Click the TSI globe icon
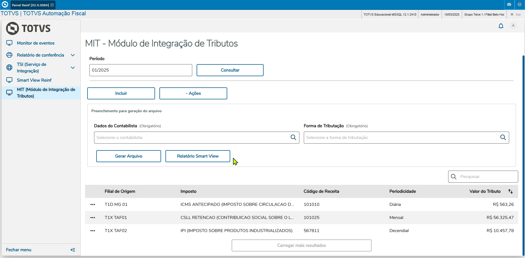 (x=9, y=67)
